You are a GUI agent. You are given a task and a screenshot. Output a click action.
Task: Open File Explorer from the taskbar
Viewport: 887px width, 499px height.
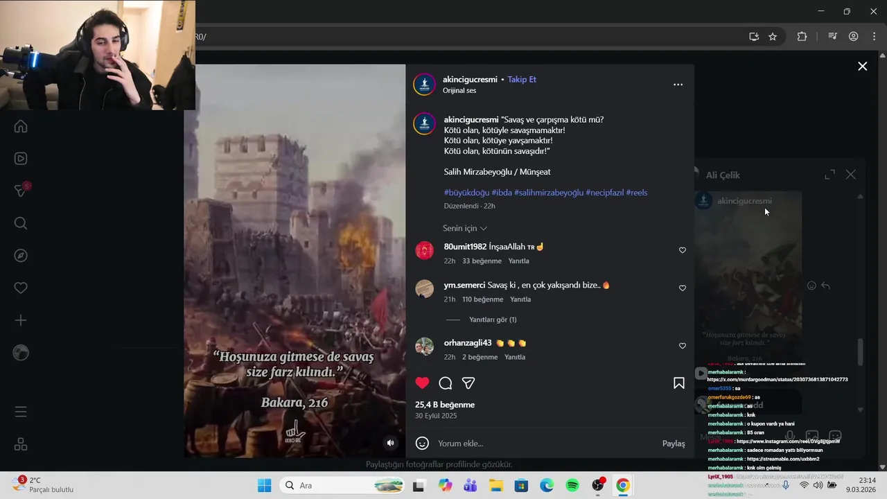tap(495, 485)
